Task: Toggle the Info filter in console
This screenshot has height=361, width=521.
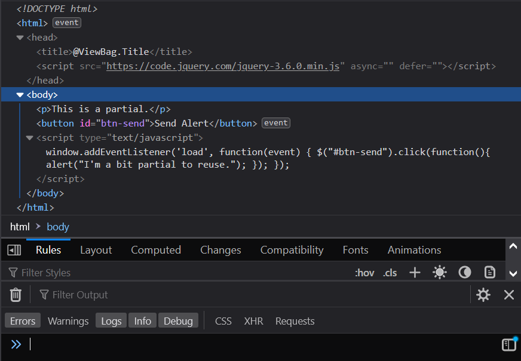Action: click(x=143, y=321)
